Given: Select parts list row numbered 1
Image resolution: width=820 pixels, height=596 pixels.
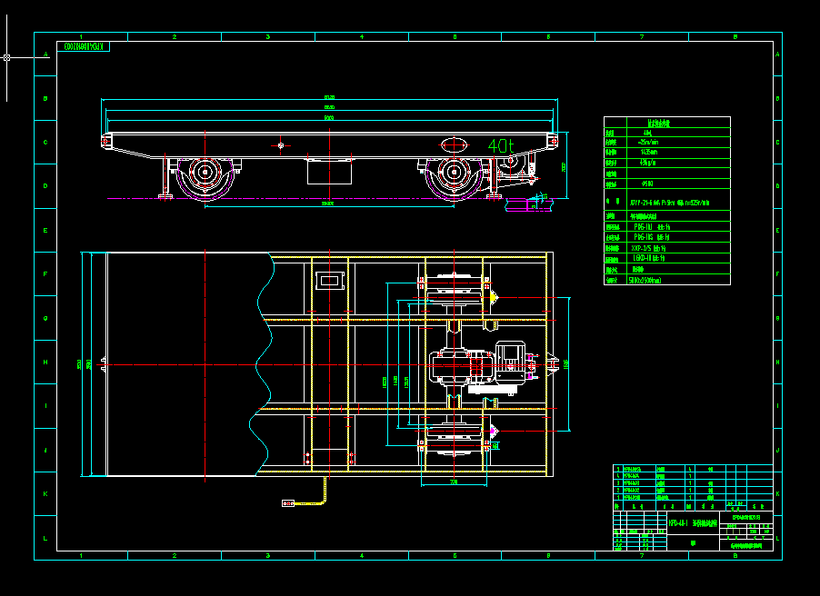Looking at the screenshot, I should coord(693,498).
